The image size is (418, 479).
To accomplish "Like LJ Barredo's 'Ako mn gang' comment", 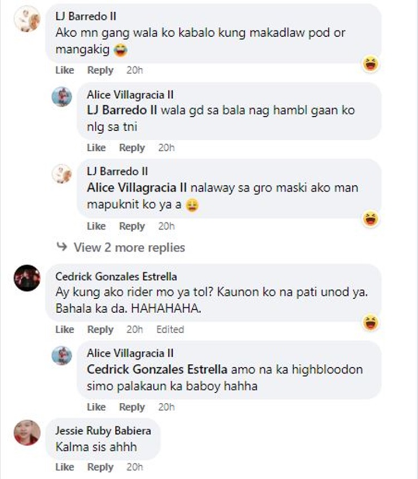I will coord(65,70).
